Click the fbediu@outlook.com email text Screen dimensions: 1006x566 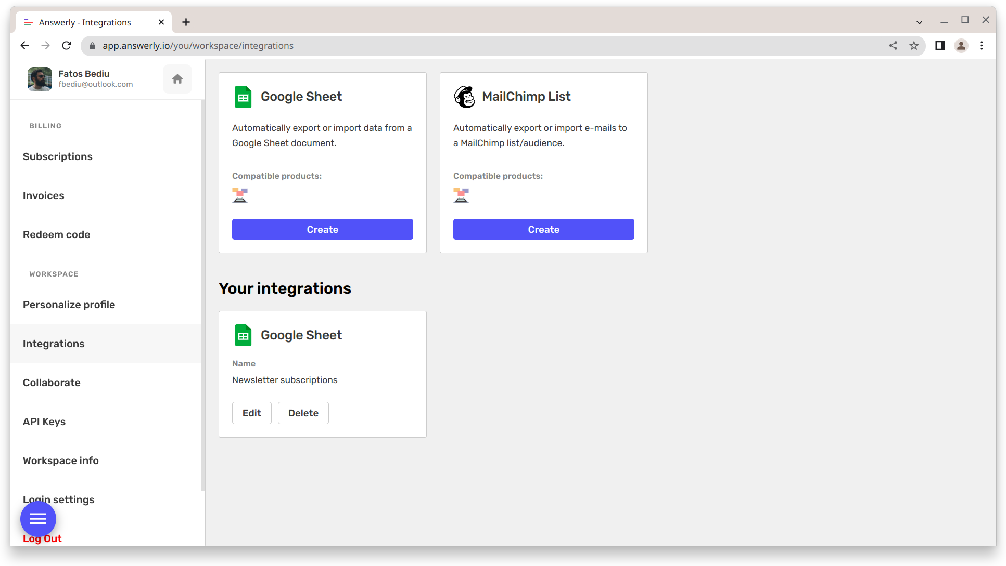point(96,84)
